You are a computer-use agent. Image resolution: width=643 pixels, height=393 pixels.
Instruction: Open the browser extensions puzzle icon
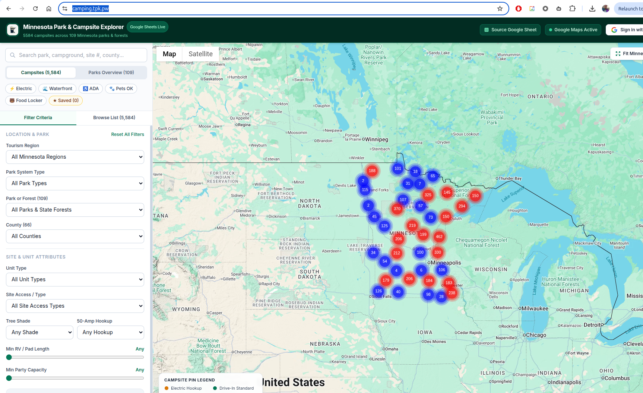[573, 9]
